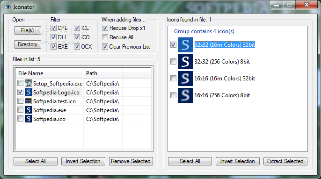
Task: Click the path cell of Softpedia.ico row
Action: [103, 119]
